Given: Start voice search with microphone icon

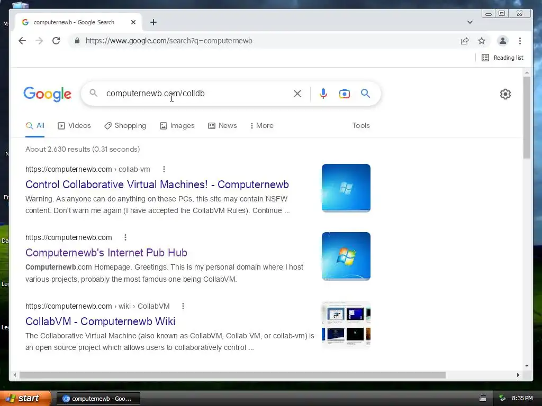Looking at the screenshot, I should 323,94.
